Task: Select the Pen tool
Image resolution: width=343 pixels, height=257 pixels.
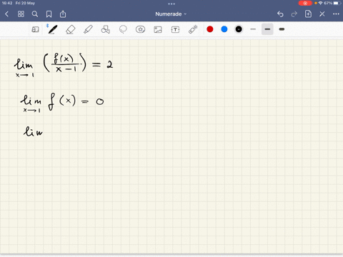Action: [53, 29]
